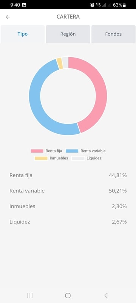Screen dimensions: 136x303
Task: Open recent apps navigation button
Action: 30,295
